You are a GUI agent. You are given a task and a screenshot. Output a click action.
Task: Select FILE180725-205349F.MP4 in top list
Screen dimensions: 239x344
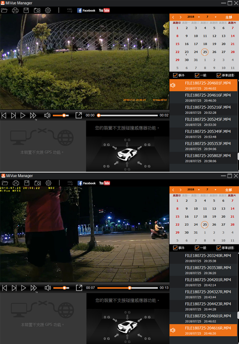point(203,134)
